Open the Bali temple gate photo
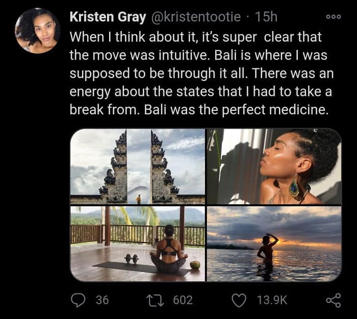This screenshot has height=319, width=357. 137,166
